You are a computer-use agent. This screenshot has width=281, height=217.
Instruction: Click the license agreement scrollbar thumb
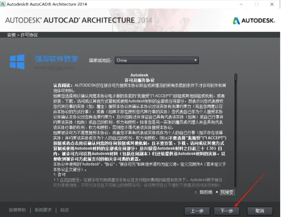point(236,77)
